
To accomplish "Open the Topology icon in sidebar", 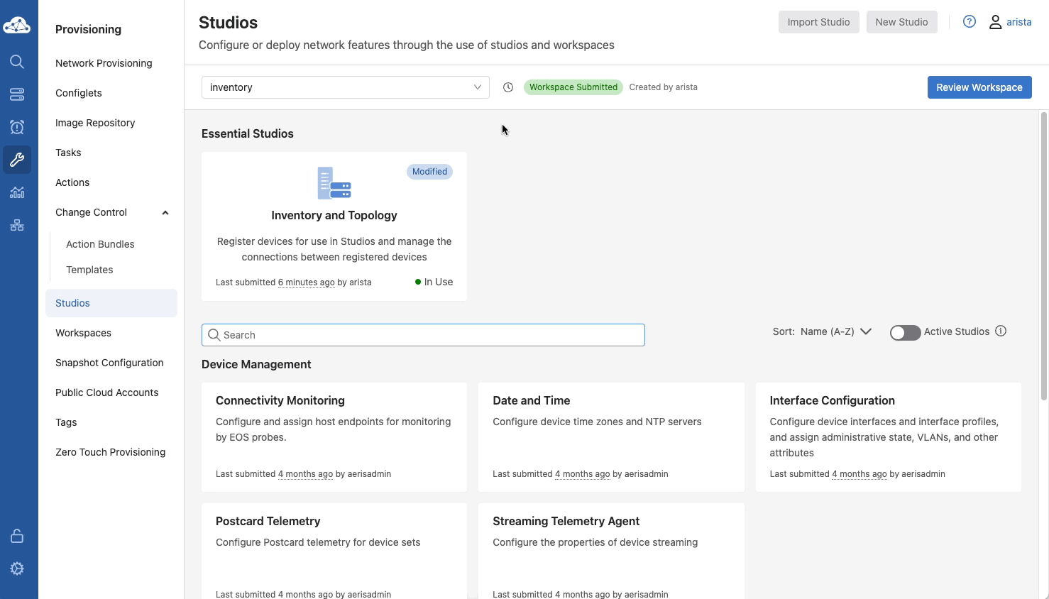I will (x=17, y=225).
